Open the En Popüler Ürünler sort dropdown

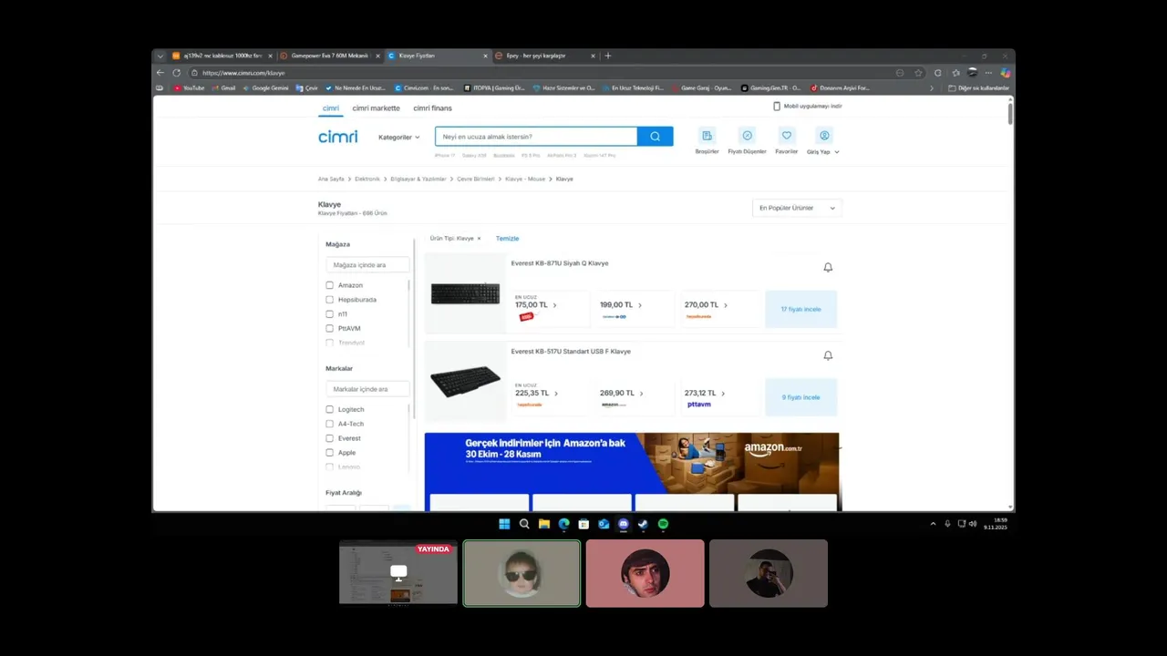(797, 208)
